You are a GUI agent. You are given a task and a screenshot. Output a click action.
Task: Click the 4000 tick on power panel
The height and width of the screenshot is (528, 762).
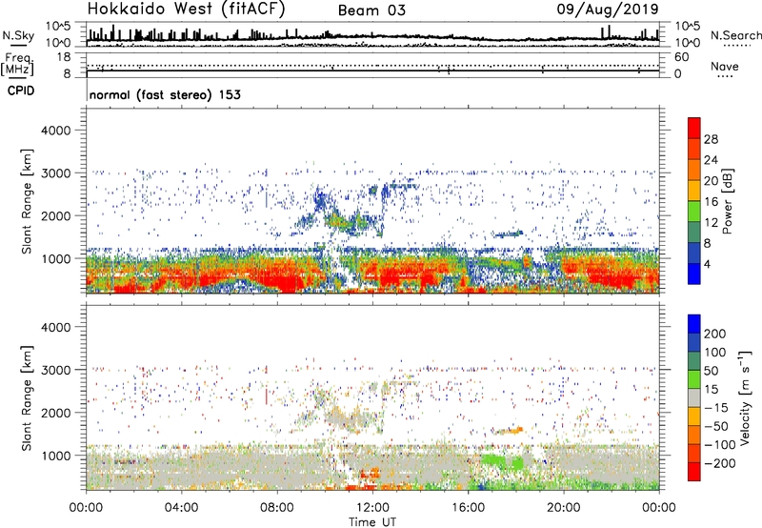(56, 131)
